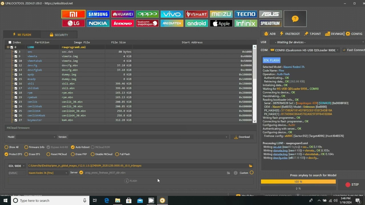This screenshot has width=365, height=205.
Task: Click the STOP button
Action: pos(352,184)
